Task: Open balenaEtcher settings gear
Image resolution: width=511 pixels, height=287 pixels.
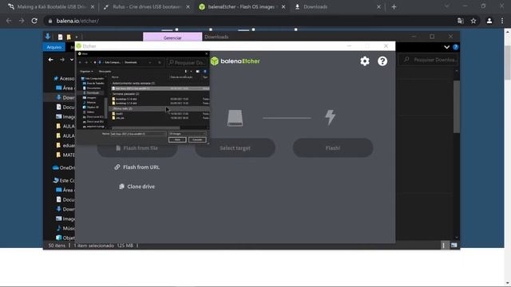Action: pyautogui.click(x=365, y=61)
